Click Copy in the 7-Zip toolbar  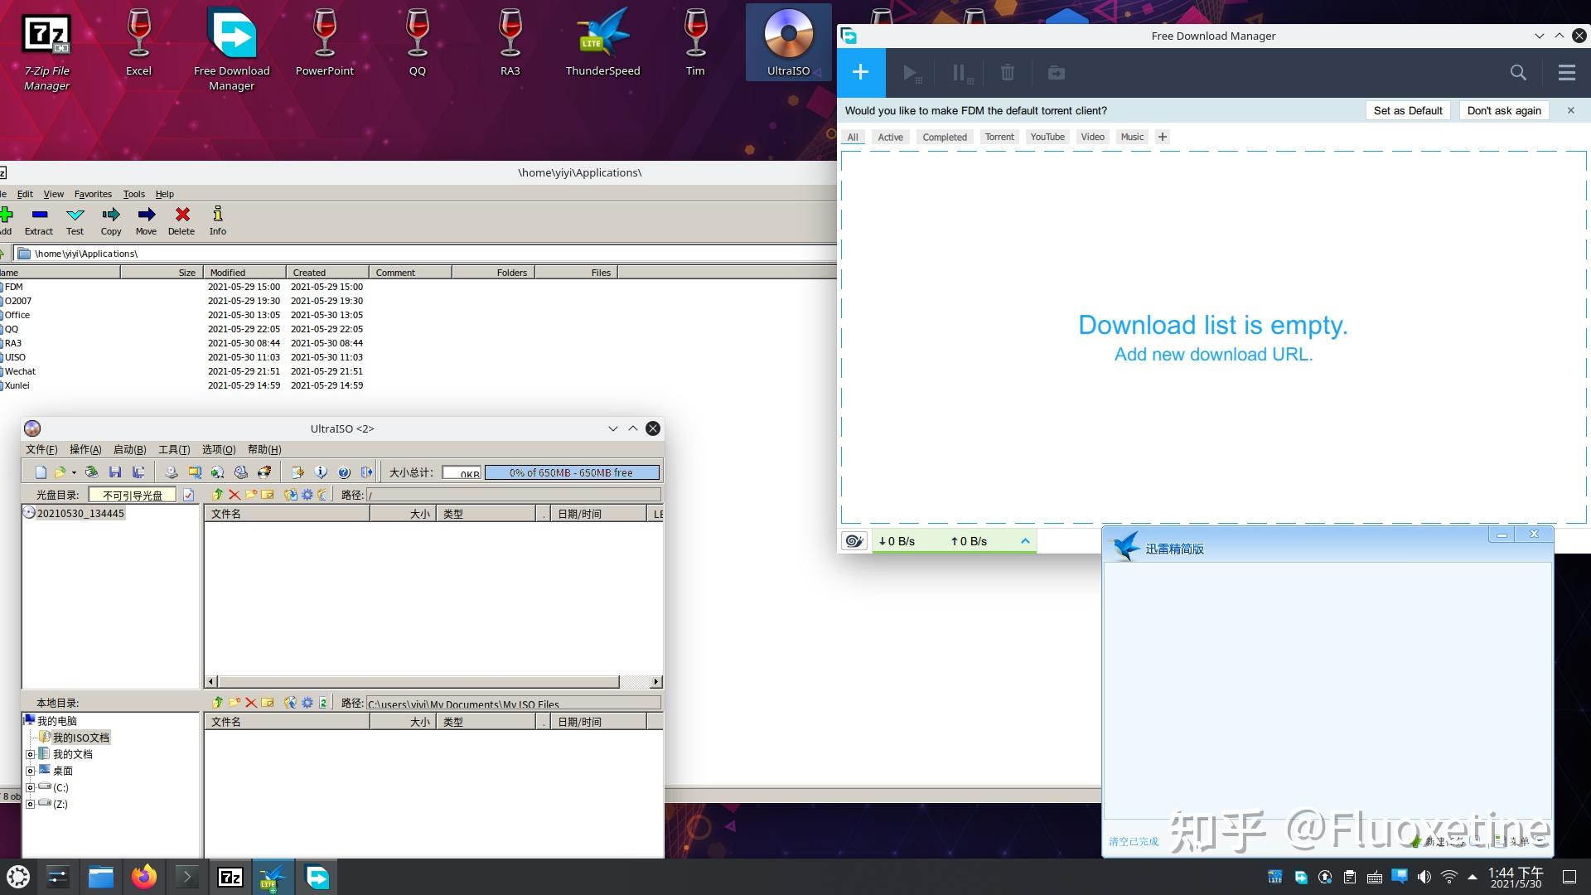click(111, 221)
